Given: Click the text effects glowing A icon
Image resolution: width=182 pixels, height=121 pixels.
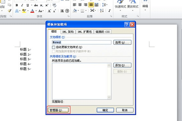Looking at the screenshot, I should tap(17, 11).
